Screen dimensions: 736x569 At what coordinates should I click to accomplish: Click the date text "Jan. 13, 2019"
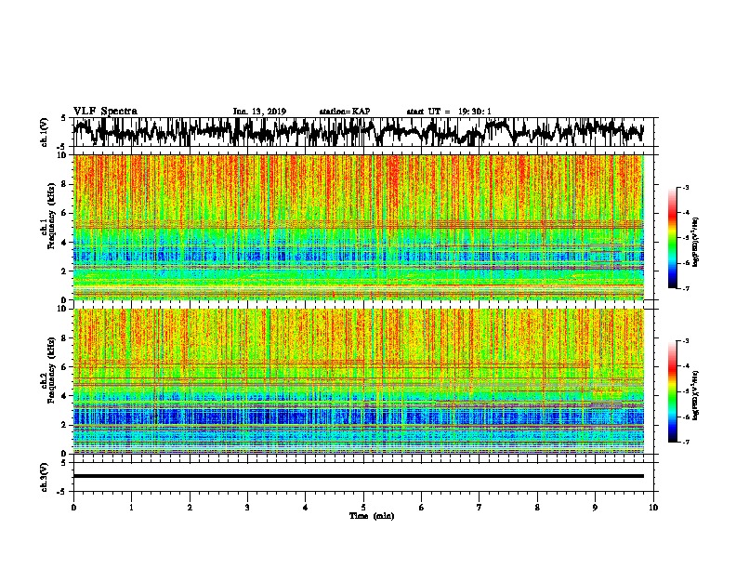click(259, 112)
